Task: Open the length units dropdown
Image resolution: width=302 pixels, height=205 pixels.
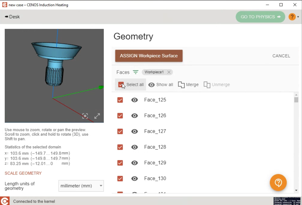Action: pos(81,186)
